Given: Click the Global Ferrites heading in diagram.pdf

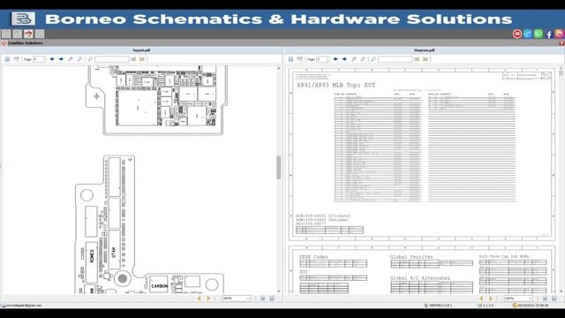Looking at the screenshot, I should pyautogui.click(x=411, y=257).
